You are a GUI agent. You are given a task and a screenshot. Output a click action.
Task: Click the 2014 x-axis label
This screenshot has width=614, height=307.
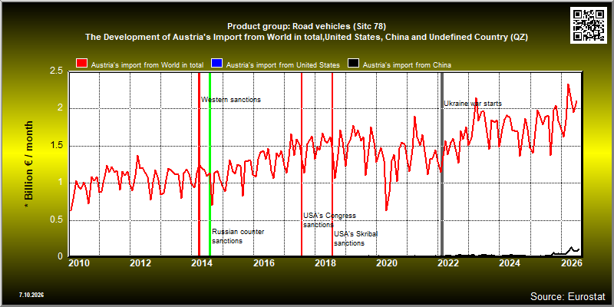tap(202, 263)
